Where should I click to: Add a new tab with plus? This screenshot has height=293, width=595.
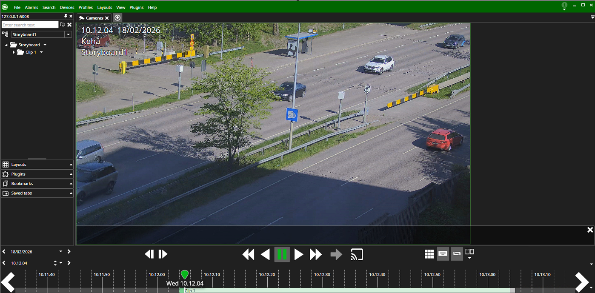click(117, 17)
